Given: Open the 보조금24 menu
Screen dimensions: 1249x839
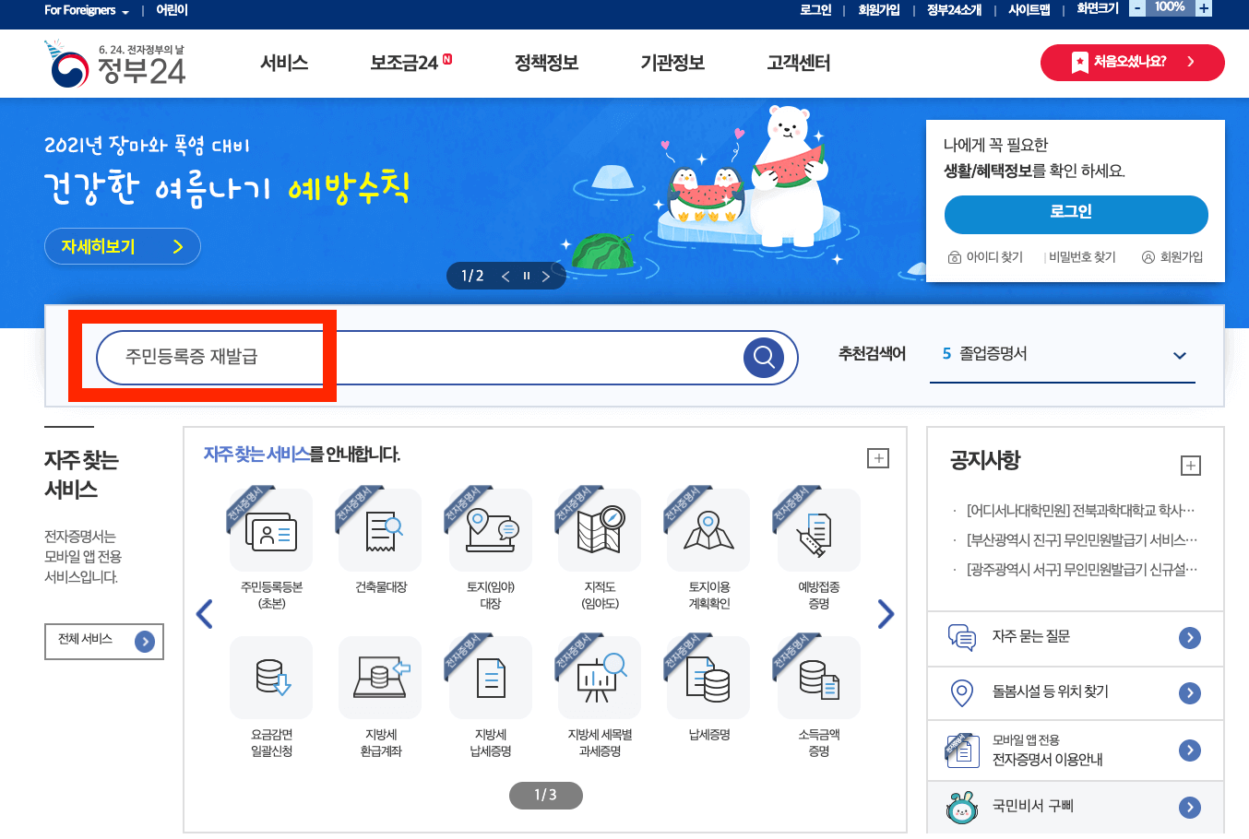Looking at the screenshot, I should [x=404, y=63].
